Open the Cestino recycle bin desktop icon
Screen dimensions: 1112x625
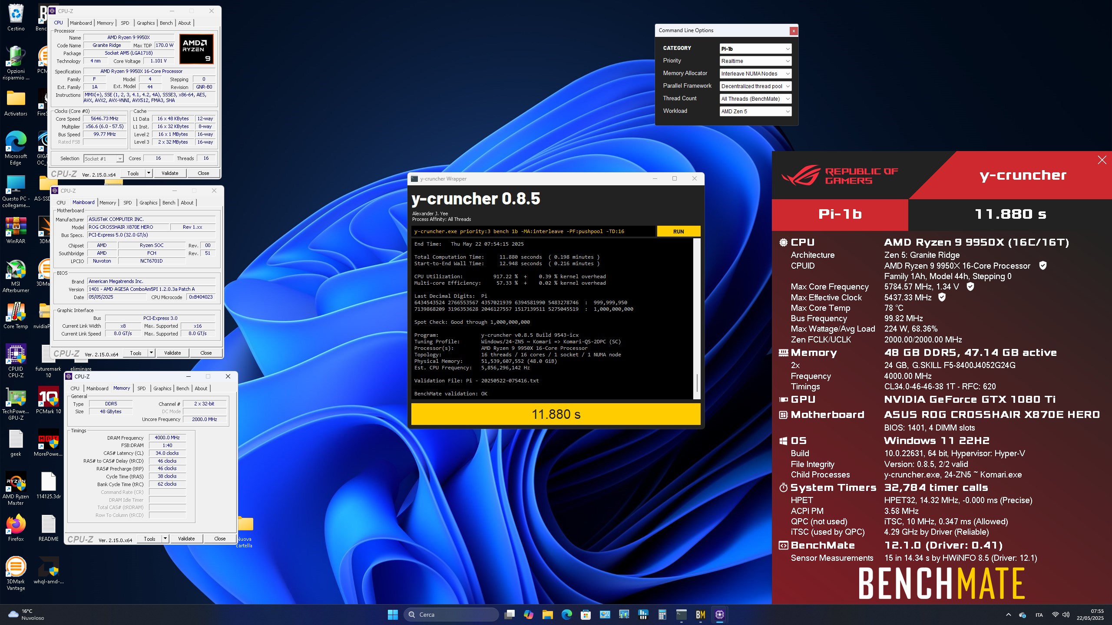click(16, 17)
